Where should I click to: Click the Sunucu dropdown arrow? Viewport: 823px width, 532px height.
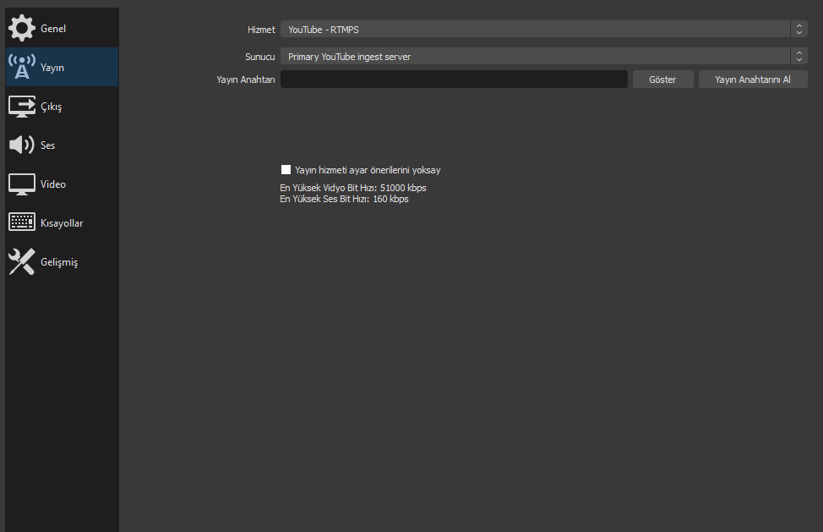798,56
